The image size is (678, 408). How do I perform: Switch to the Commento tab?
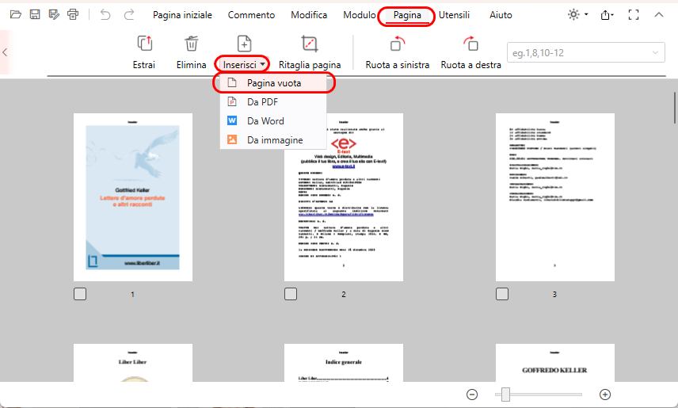pyautogui.click(x=251, y=15)
